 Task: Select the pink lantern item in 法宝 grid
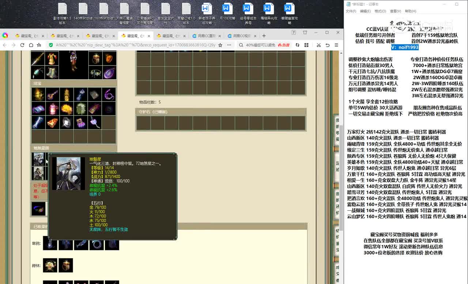pos(52,108)
